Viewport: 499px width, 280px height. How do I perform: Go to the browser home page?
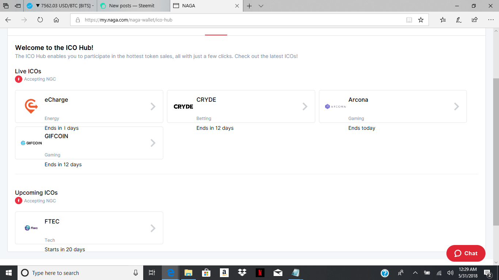pos(56,20)
